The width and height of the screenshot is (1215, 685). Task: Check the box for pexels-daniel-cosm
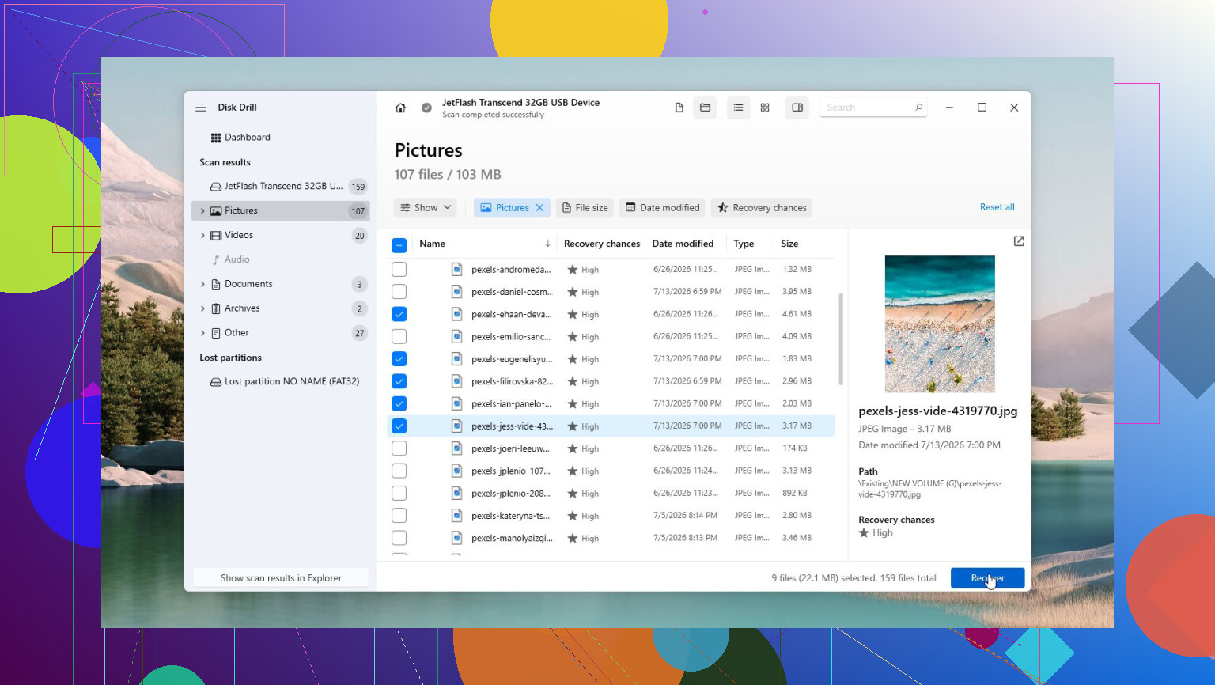click(x=399, y=292)
